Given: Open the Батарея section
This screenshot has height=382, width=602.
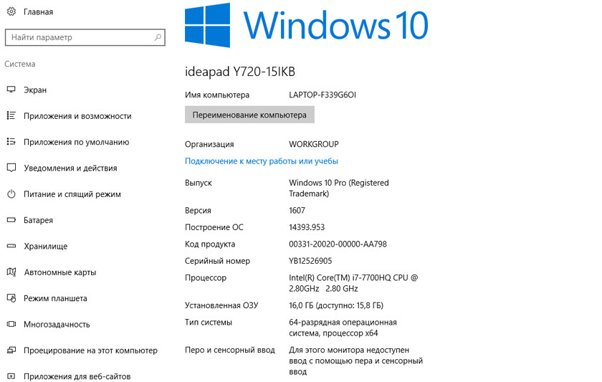Looking at the screenshot, I should pos(39,220).
